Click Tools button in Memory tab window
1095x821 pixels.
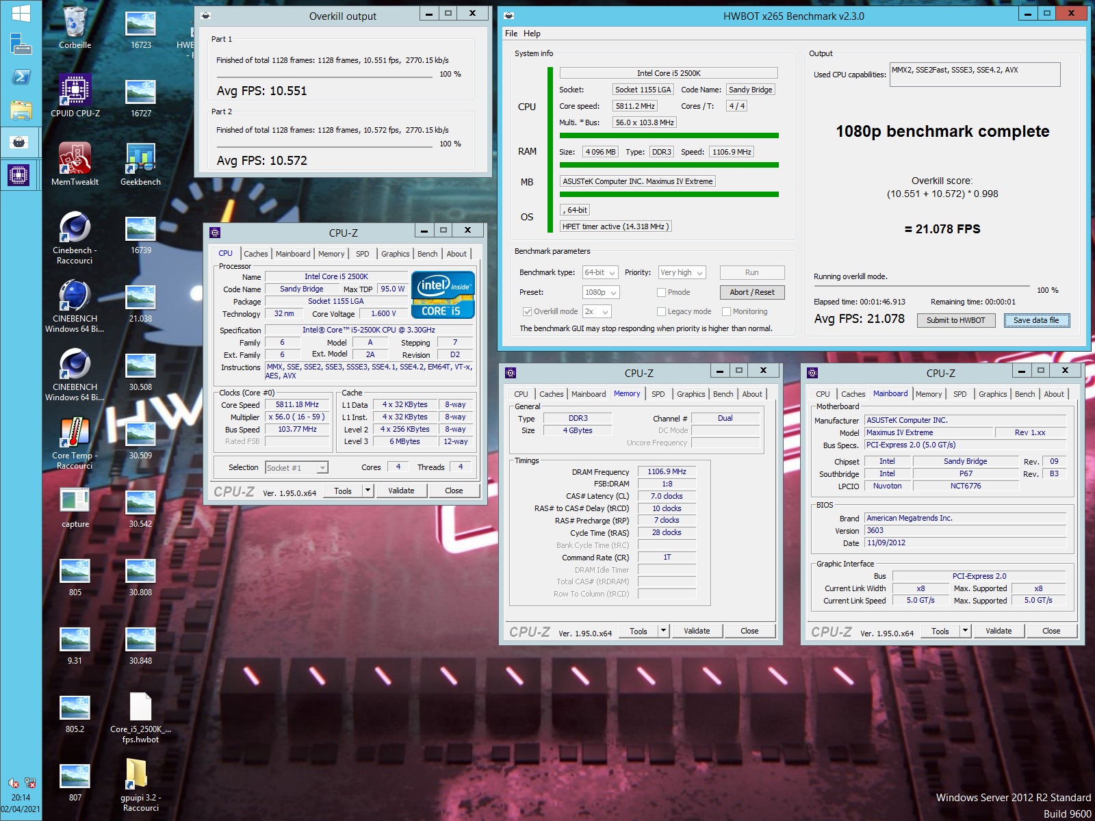(638, 630)
